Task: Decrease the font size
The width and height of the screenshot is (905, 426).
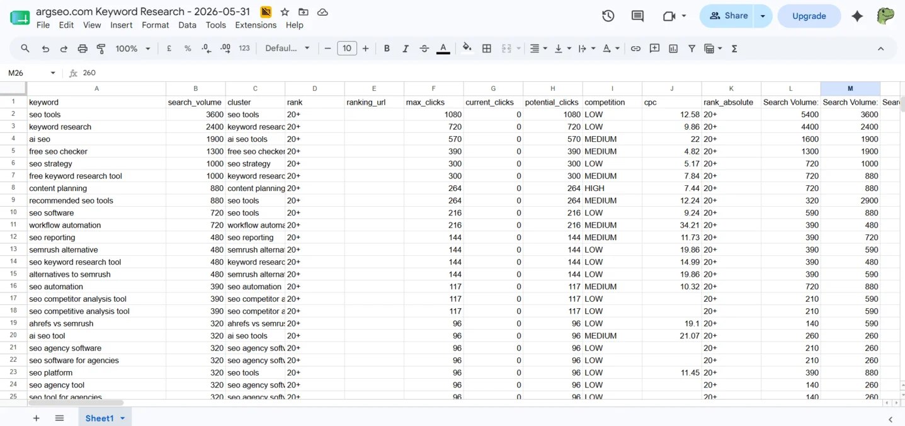Action: point(327,49)
